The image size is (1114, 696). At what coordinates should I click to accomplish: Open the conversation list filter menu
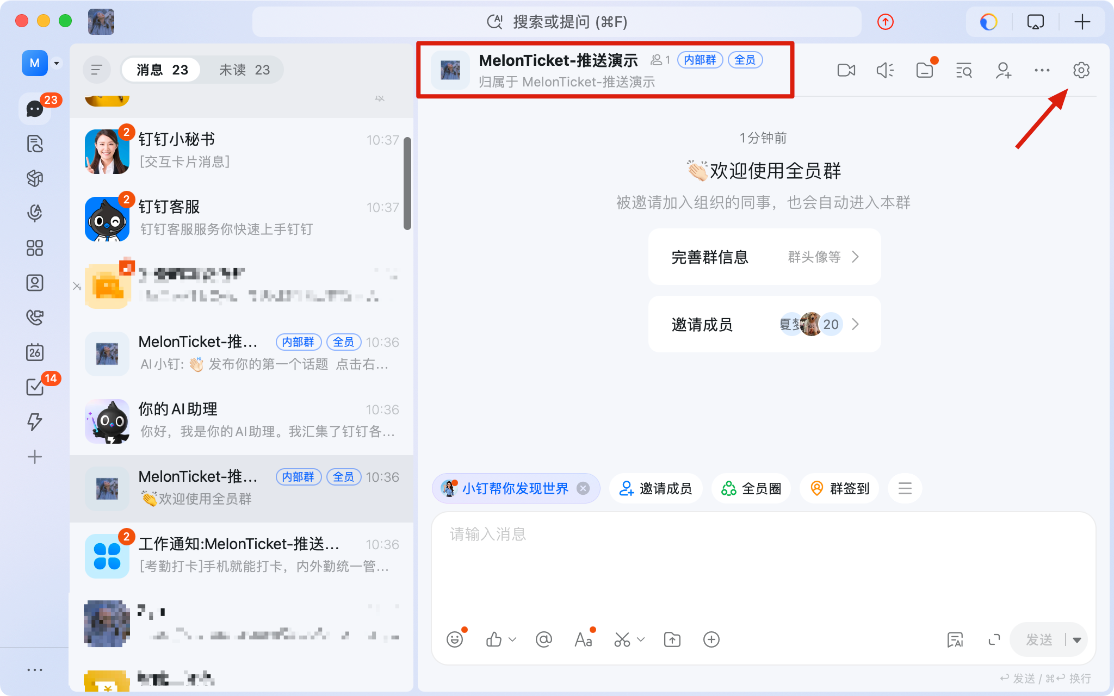(97, 70)
